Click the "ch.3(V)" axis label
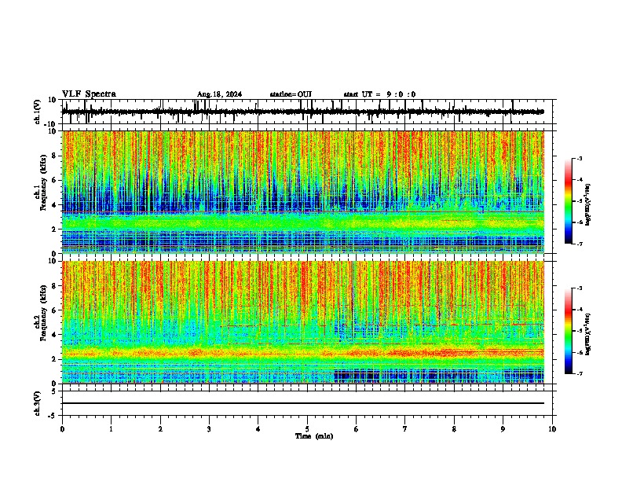Image resolution: width=622 pixels, height=481 pixels. tap(38, 404)
